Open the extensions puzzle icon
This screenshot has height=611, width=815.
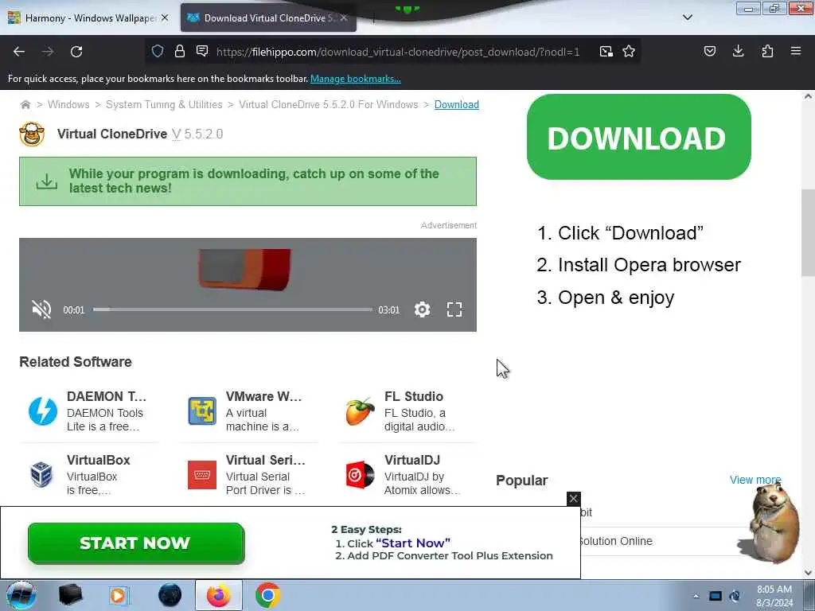[767, 51]
